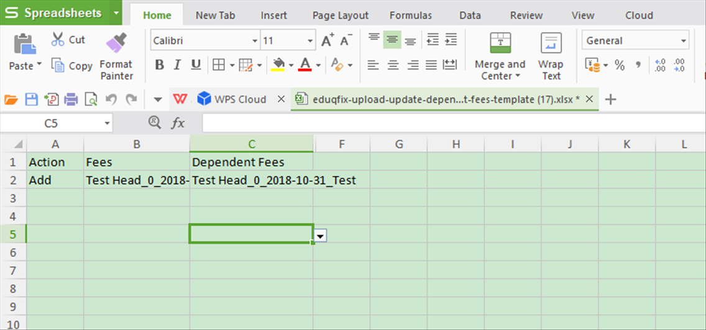Open the borders dropdown arrow
The height and width of the screenshot is (330, 706).
(232, 66)
